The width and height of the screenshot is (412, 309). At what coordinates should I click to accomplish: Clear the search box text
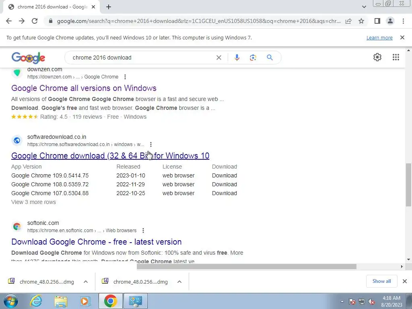(218, 58)
